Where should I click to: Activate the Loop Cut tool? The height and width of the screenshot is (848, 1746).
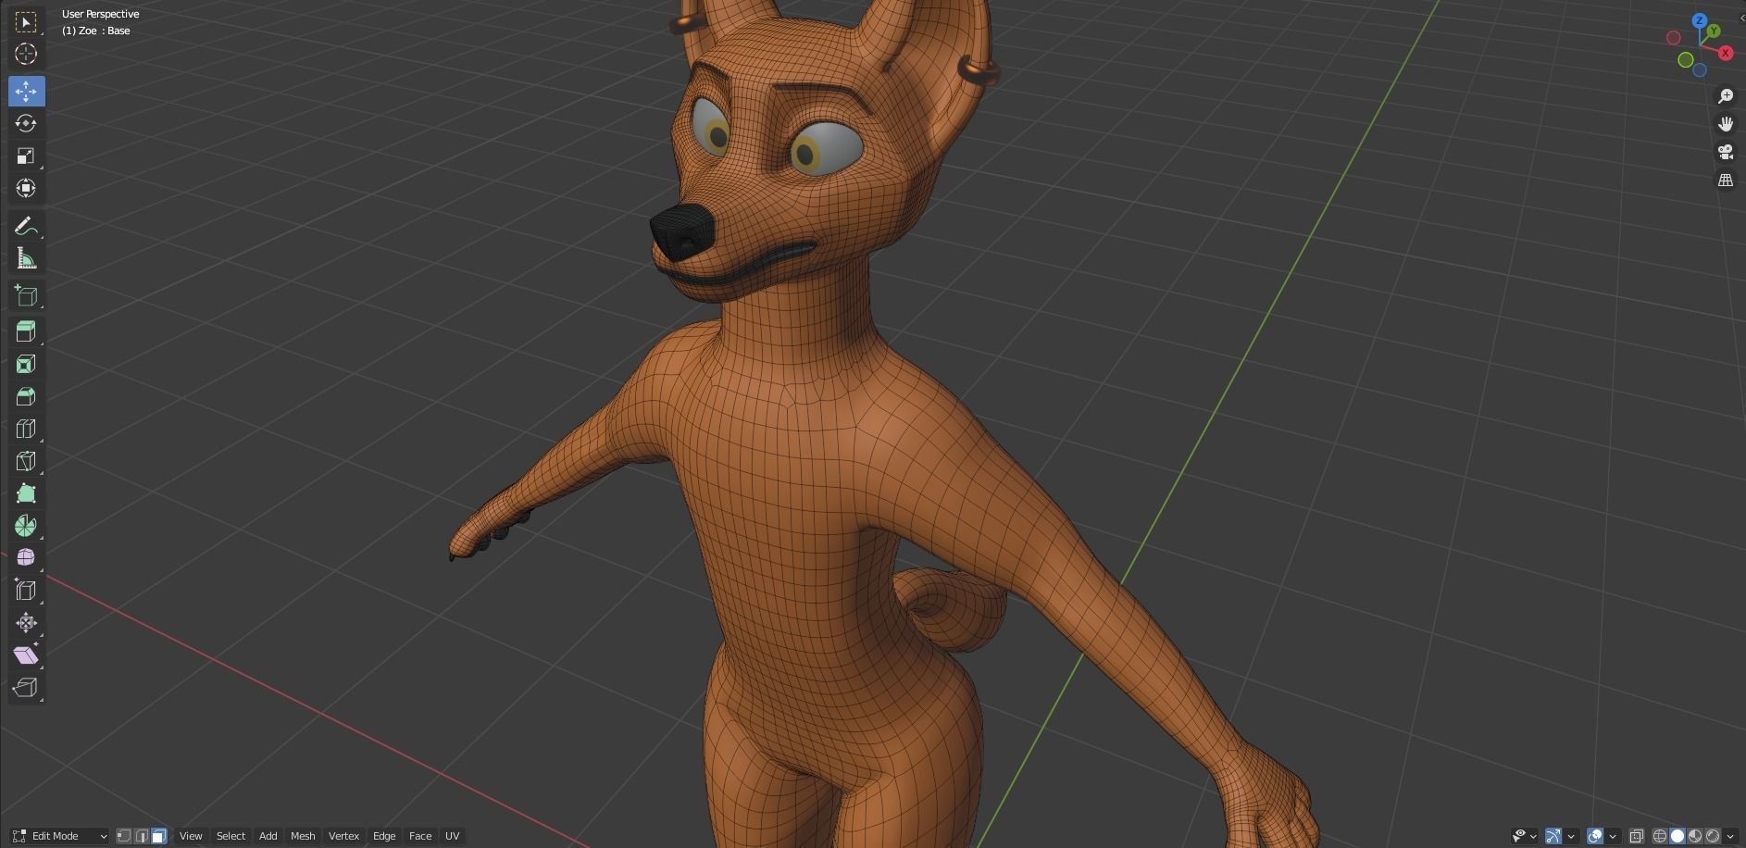point(26,429)
